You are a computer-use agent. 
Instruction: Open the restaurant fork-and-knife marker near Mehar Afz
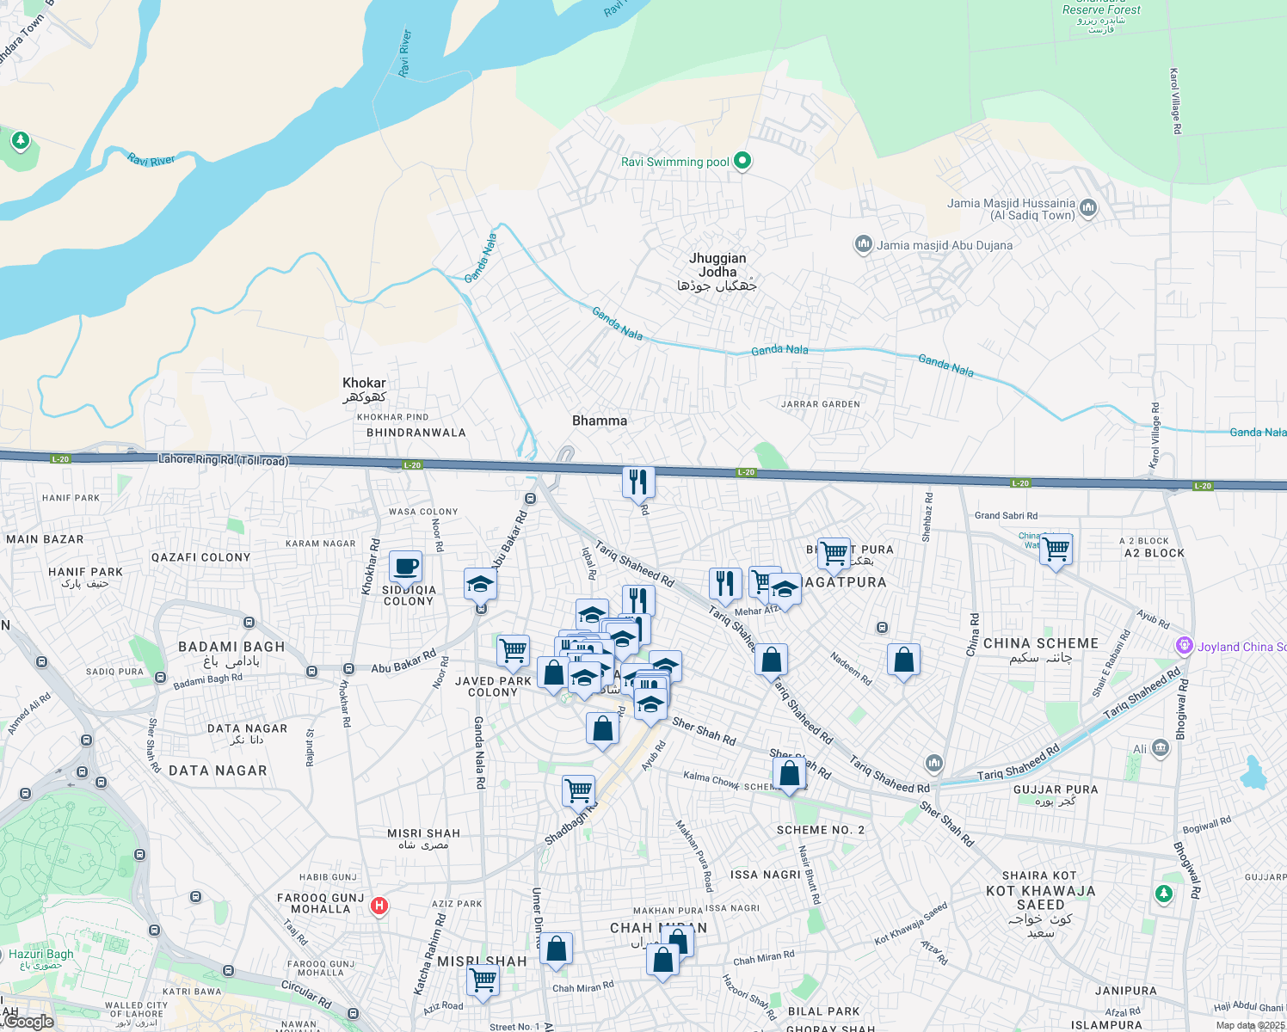pos(725,583)
